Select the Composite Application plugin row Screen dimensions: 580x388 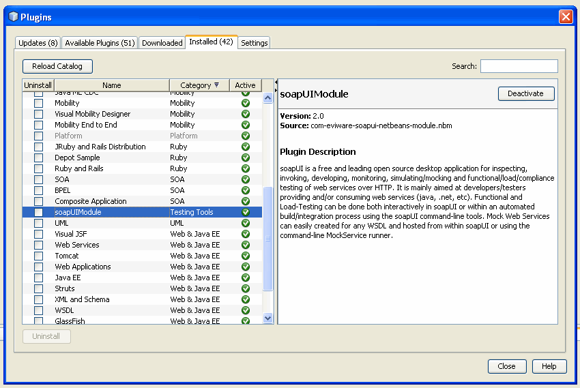(x=142, y=201)
